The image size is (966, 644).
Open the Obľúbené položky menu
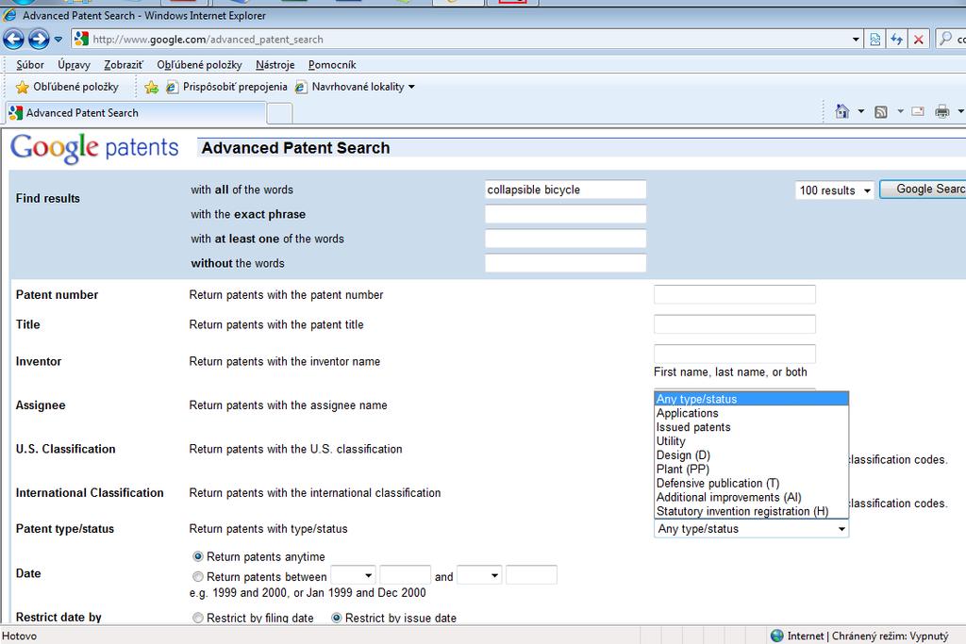point(199,65)
